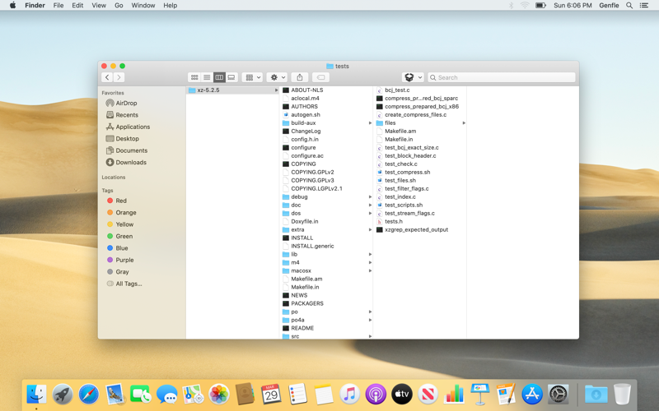Launch Safari from the Dock
Viewport: 659px width, 411px height.
[89, 395]
